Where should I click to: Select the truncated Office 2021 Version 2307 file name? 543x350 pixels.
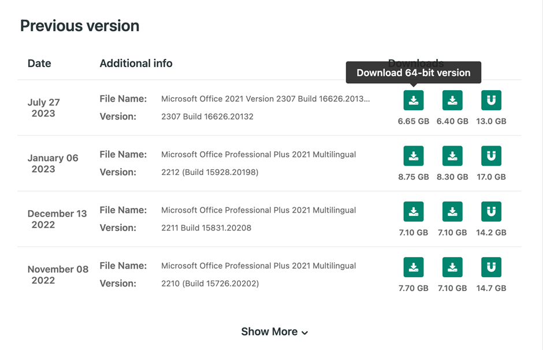(x=266, y=99)
